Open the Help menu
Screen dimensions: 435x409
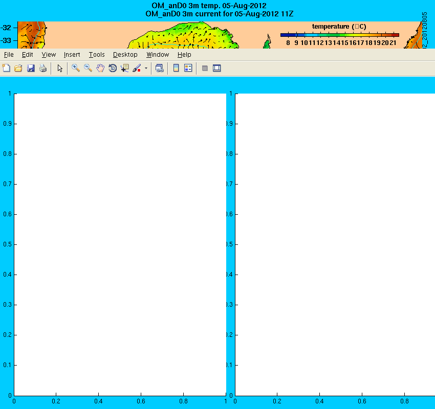pyautogui.click(x=184, y=55)
